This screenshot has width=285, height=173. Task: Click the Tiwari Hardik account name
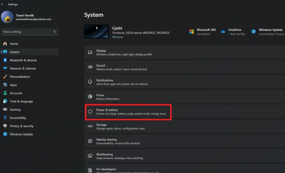coord(25,15)
